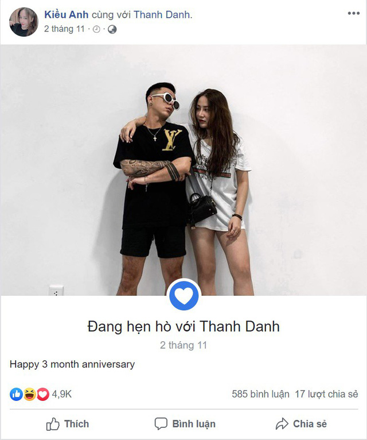Click the grey 2 tháng 11 date under heading
Image resolution: width=367 pixels, height=440 pixels.
click(x=183, y=345)
